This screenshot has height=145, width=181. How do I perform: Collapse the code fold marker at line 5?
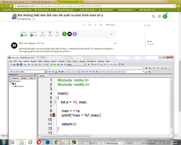tap(58, 98)
